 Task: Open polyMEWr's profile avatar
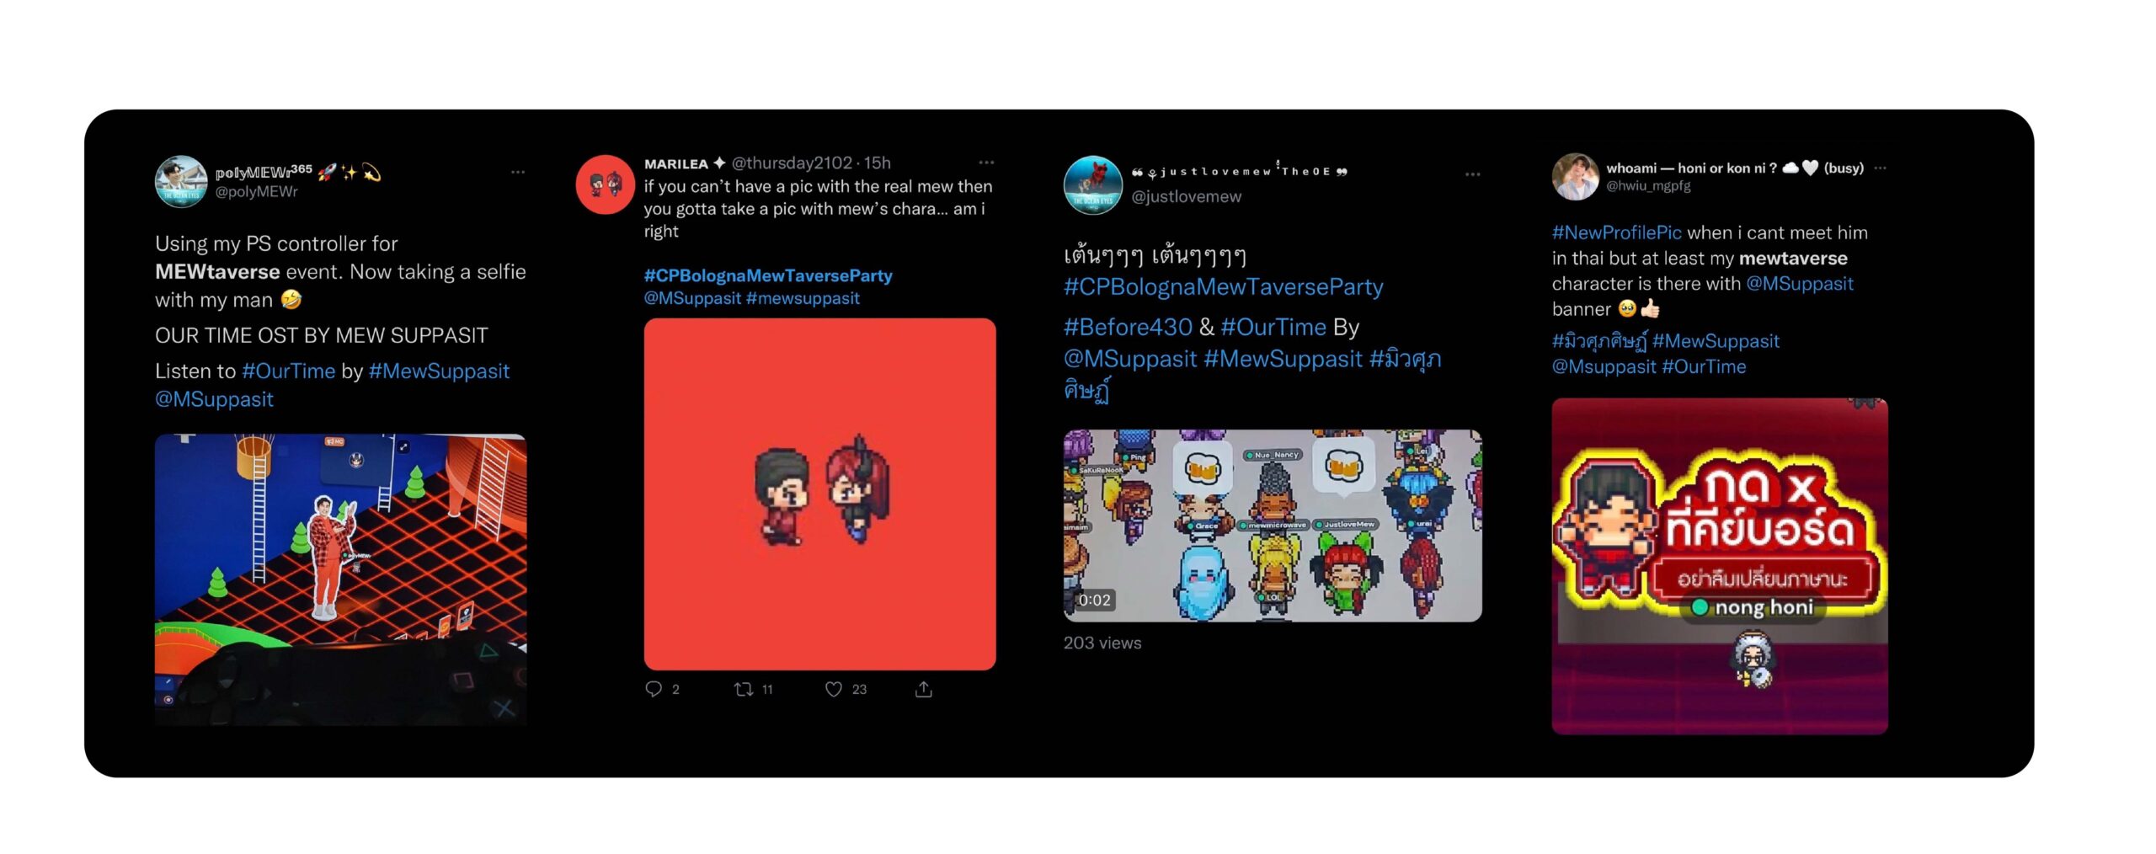[x=181, y=181]
